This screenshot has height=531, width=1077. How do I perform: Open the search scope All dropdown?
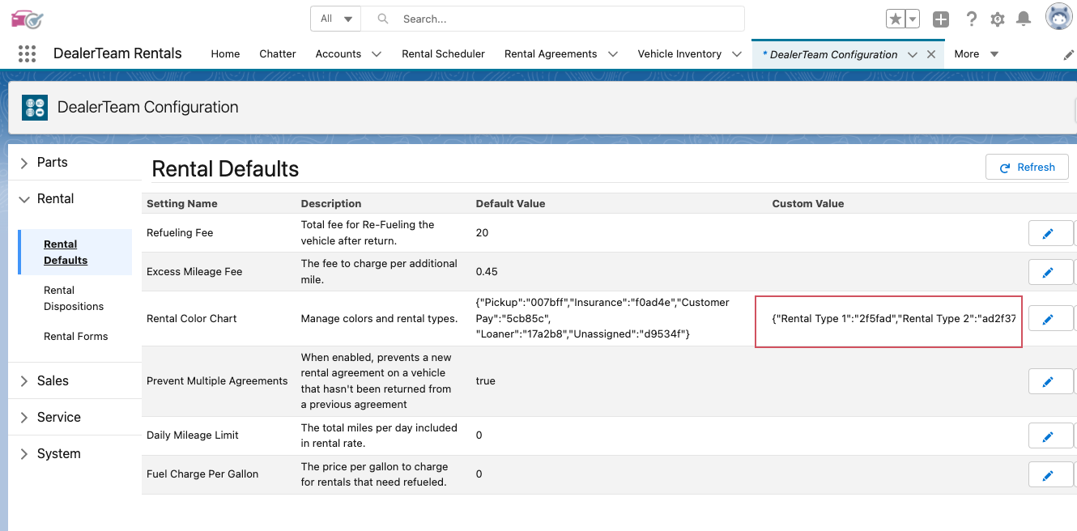click(x=335, y=19)
